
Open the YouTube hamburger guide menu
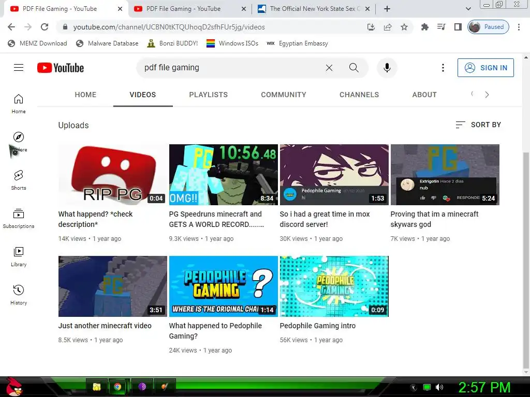19,68
